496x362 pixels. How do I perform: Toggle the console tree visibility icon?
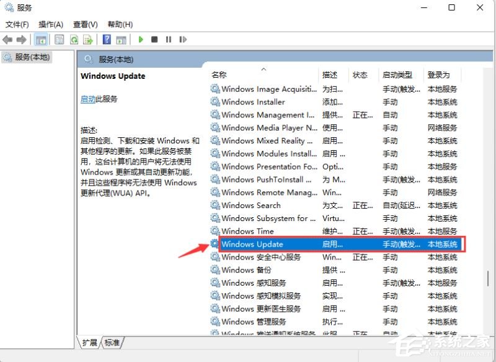pyautogui.click(x=41, y=39)
